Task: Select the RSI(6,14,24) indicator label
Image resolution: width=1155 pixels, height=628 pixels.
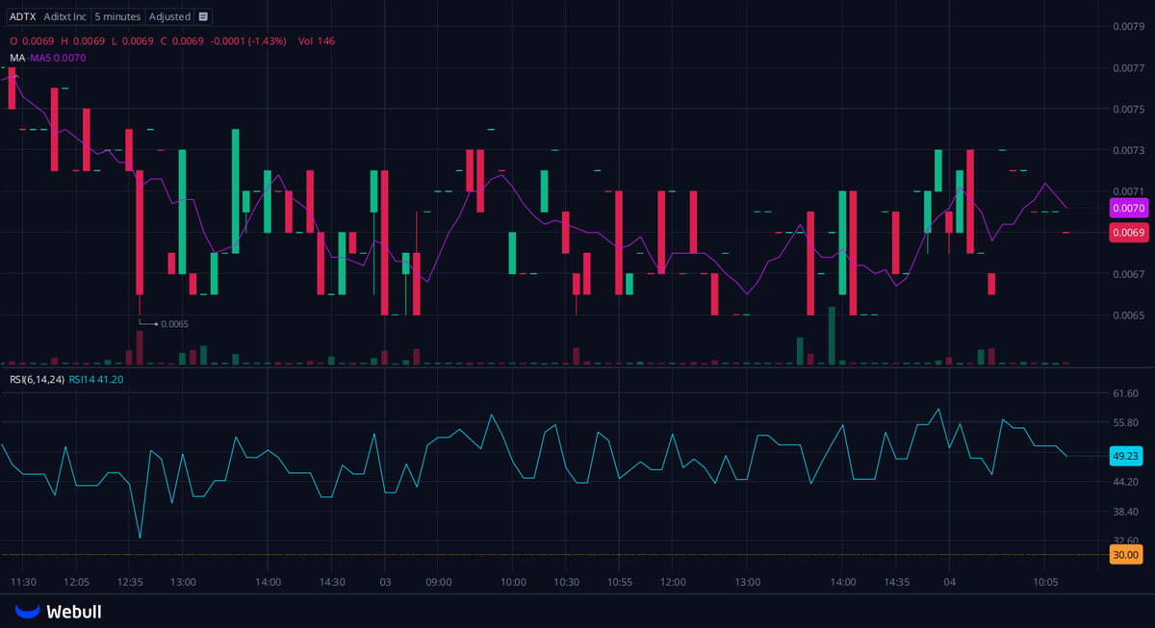Action: 38,379
